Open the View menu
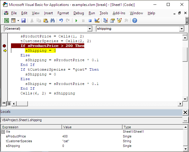This screenshot has height=152, width=189. tap(36, 13)
